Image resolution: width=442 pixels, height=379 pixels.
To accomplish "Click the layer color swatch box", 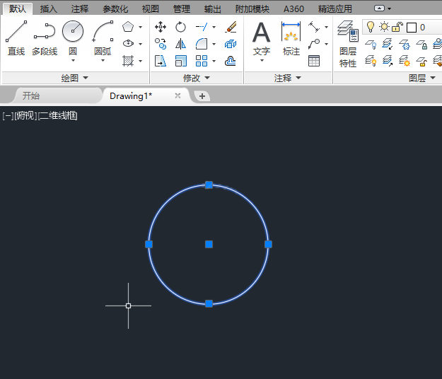I will click(x=411, y=28).
